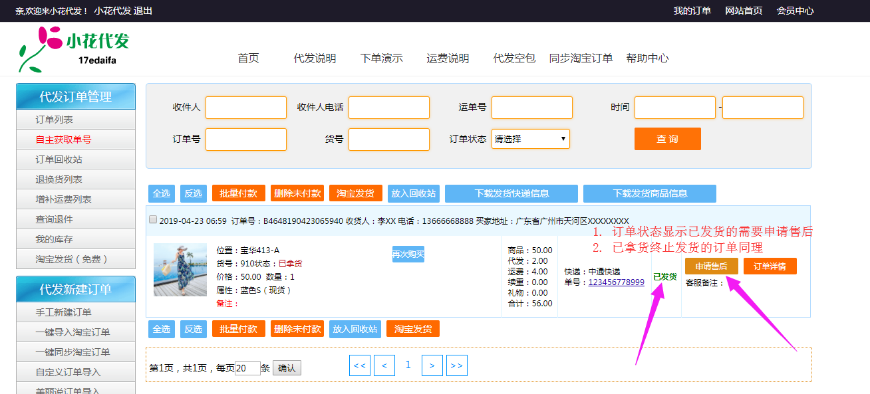Open 代发说明 in the top navigation
Screen dimensions: 870x394
tap(315, 58)
